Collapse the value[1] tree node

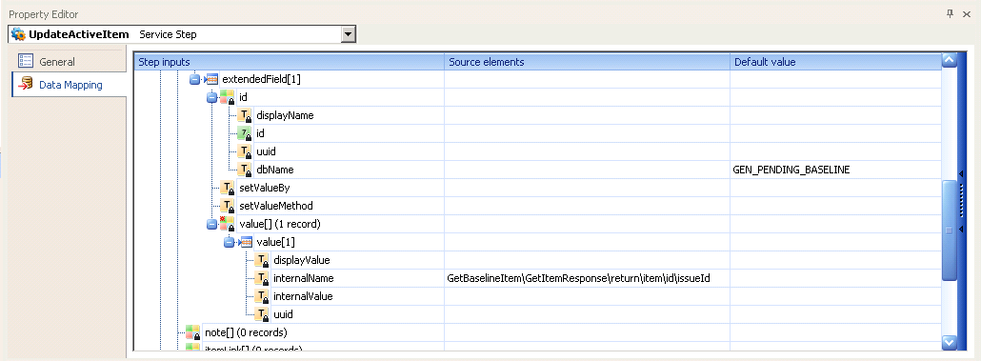229,242
